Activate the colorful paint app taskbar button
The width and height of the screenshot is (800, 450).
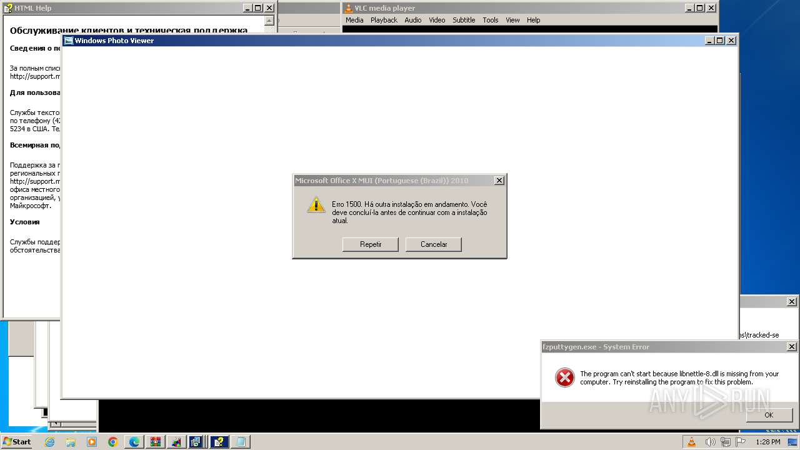[x=177, y=442]
